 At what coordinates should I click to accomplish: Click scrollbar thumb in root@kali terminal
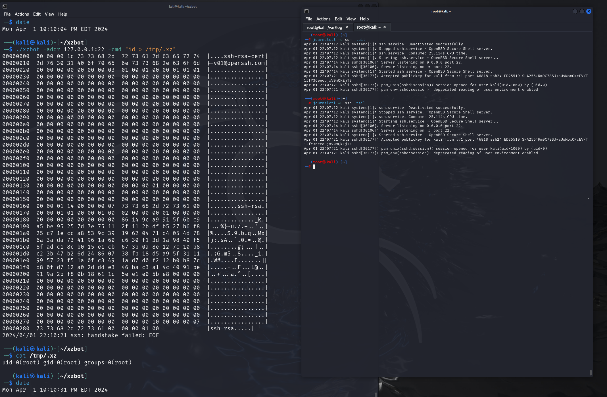coord(591,372)
